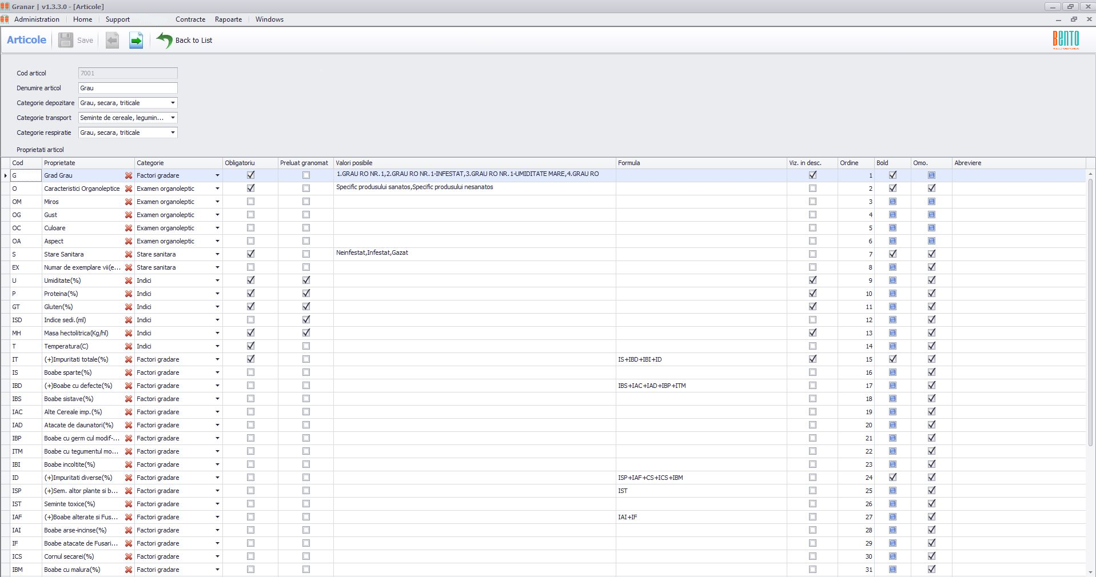
Task: Delete the Grad Grau property with red X
Action: pos(129,175)
